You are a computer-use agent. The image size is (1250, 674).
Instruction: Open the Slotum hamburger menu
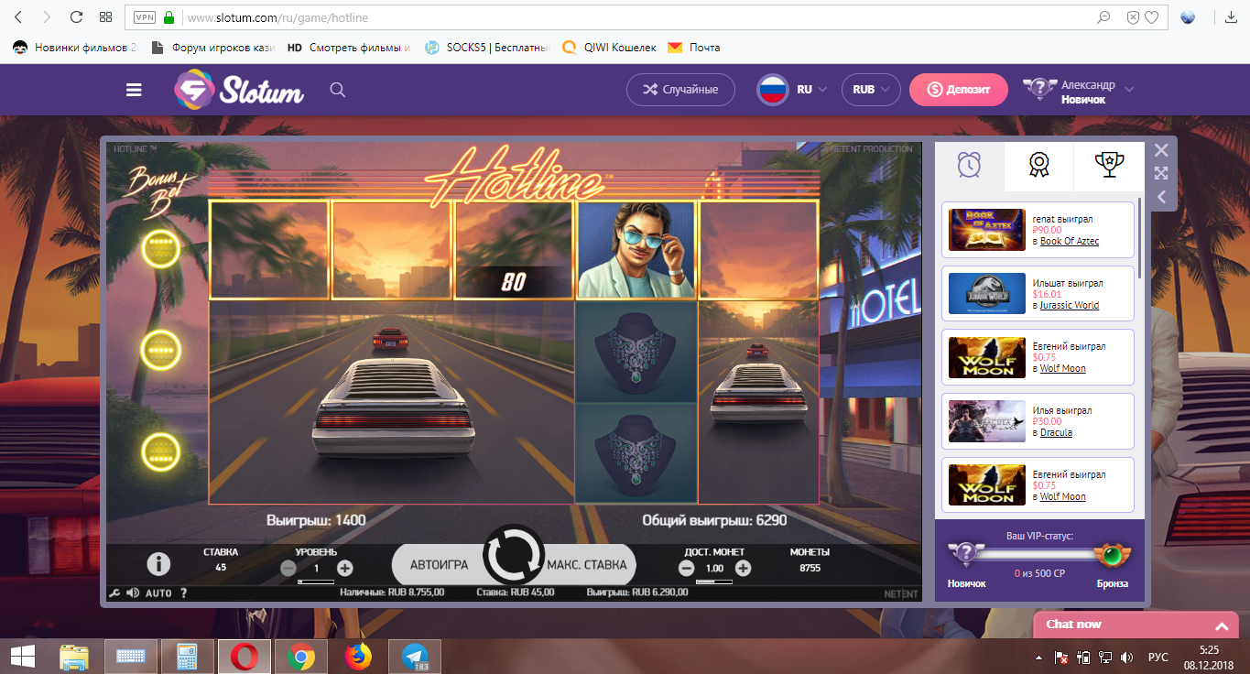134,90
